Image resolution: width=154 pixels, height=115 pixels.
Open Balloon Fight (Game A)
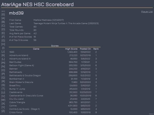coord(22,65)
